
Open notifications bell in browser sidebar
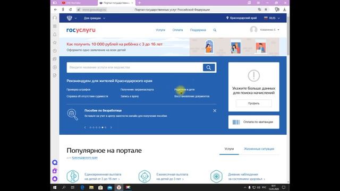point(55,34)
